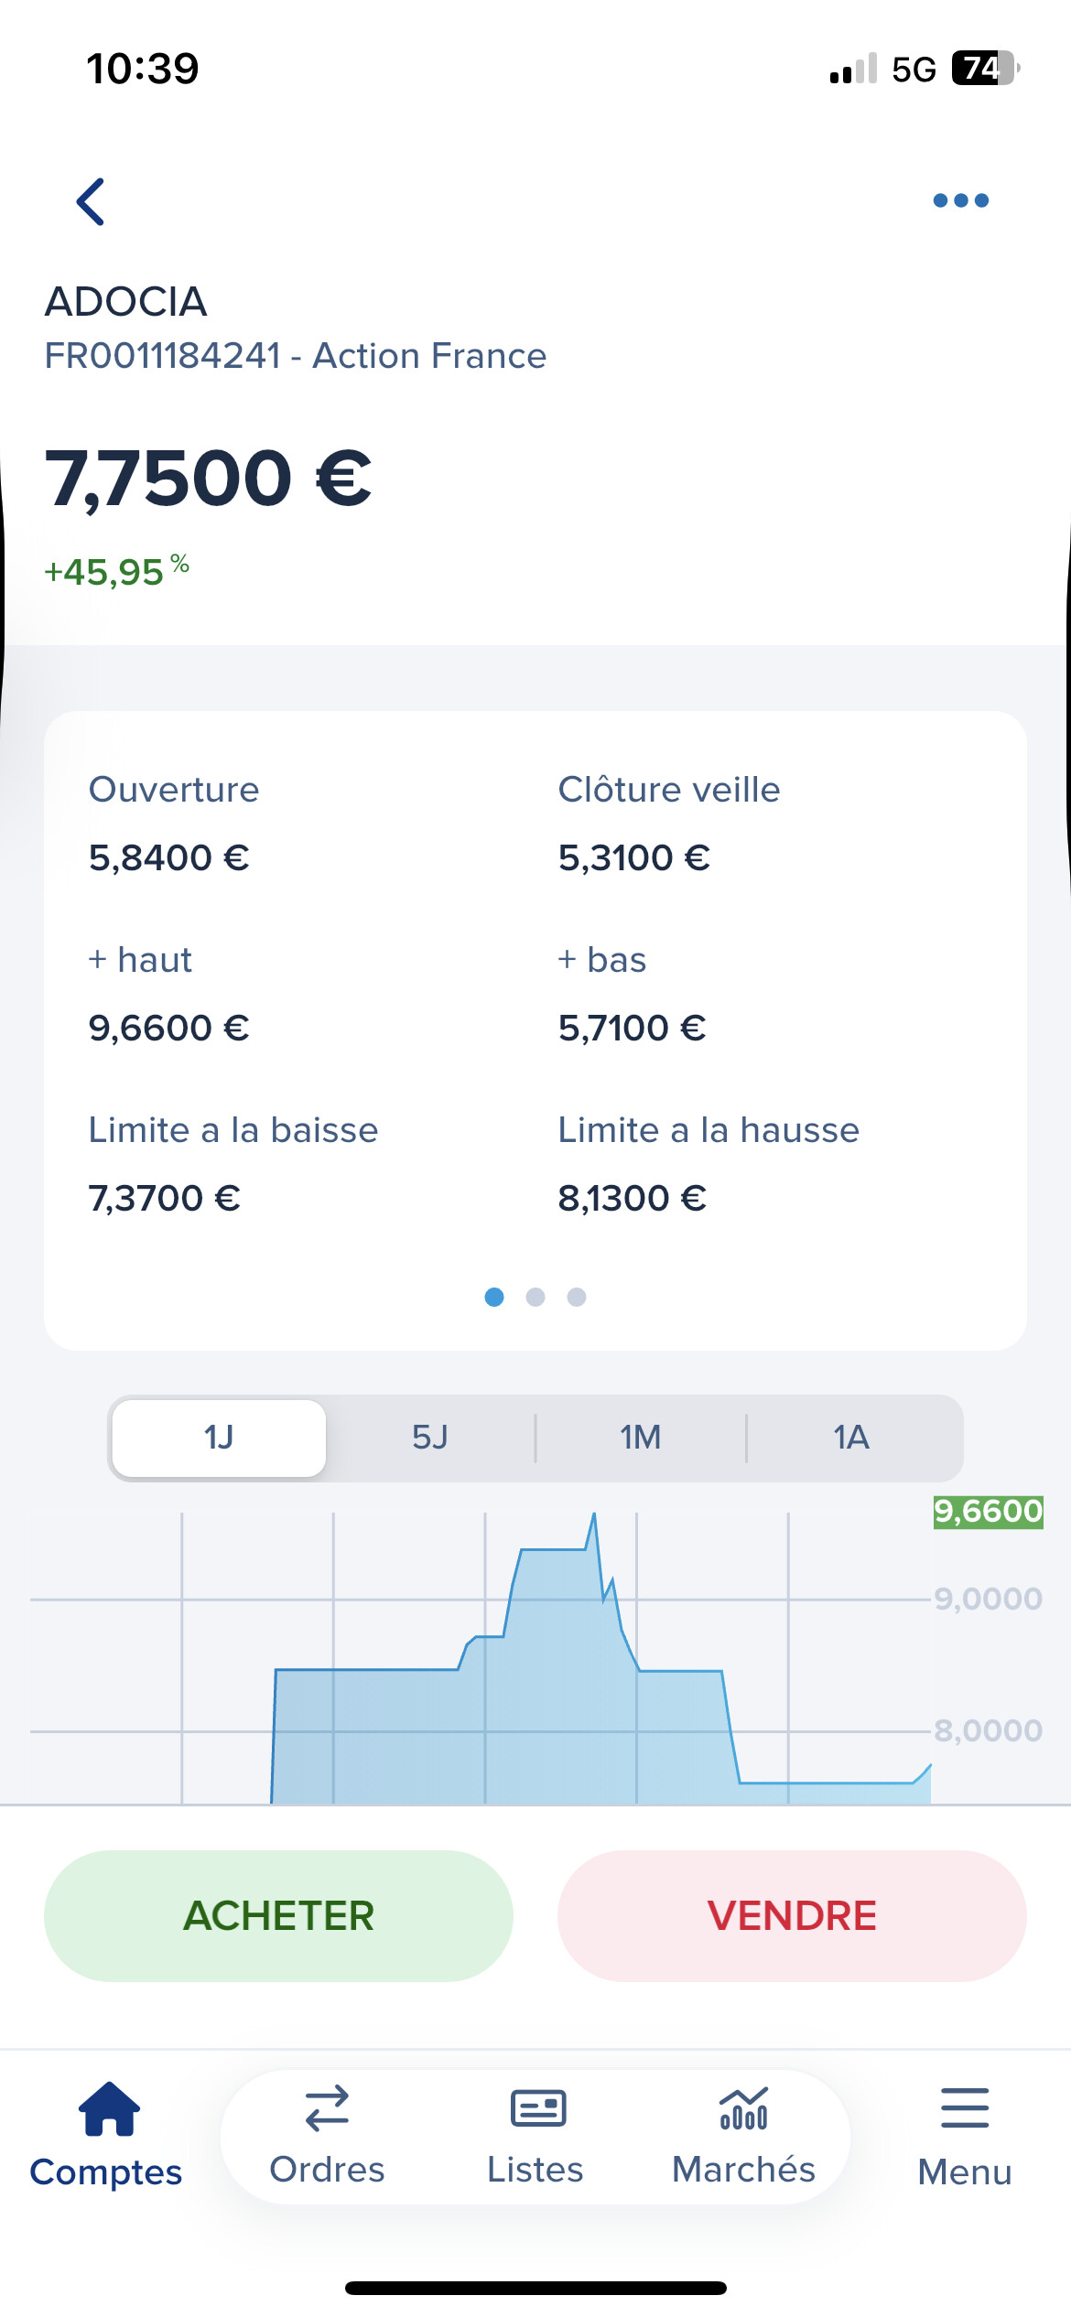This screenshot has height=2317, width=1071.
Task: Switch chart to 1A period
Action: pyautogui.click(x=851, y=1438)
